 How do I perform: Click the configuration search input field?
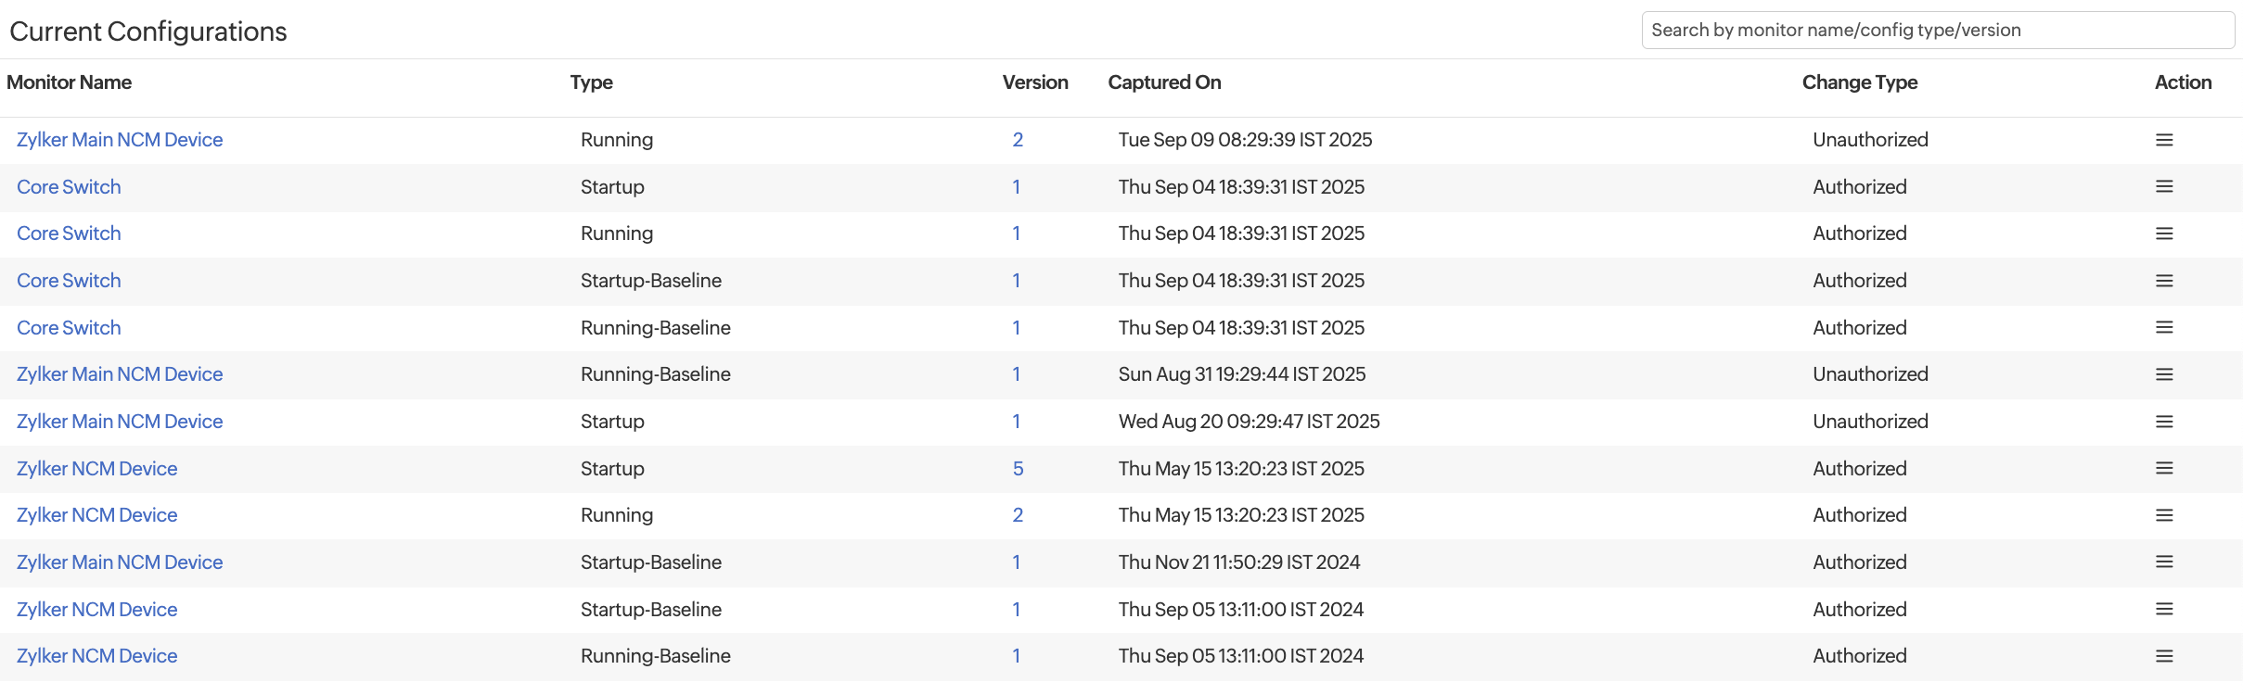point(1937,31)
